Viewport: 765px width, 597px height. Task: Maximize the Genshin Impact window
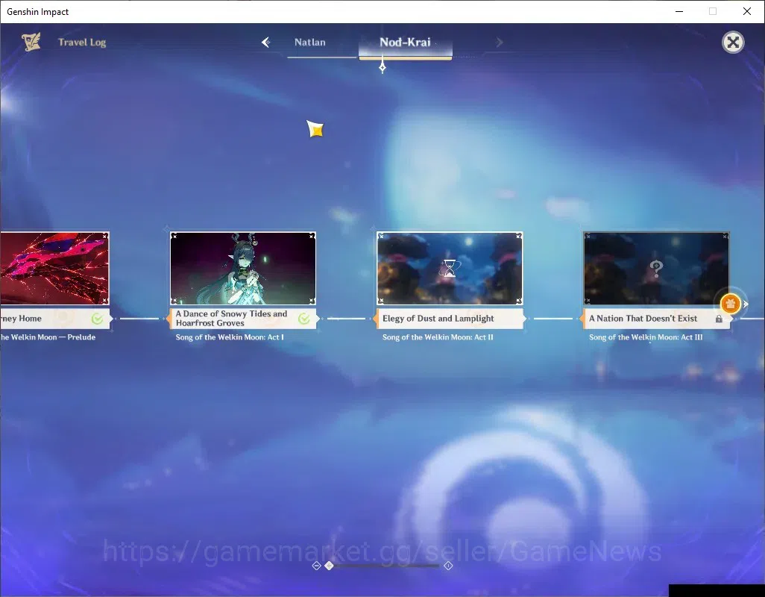(713, 11)
